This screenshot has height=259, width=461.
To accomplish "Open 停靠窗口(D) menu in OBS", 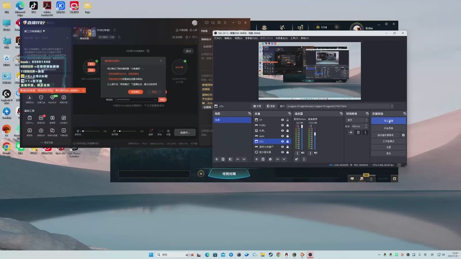I will tap(251, 38).
